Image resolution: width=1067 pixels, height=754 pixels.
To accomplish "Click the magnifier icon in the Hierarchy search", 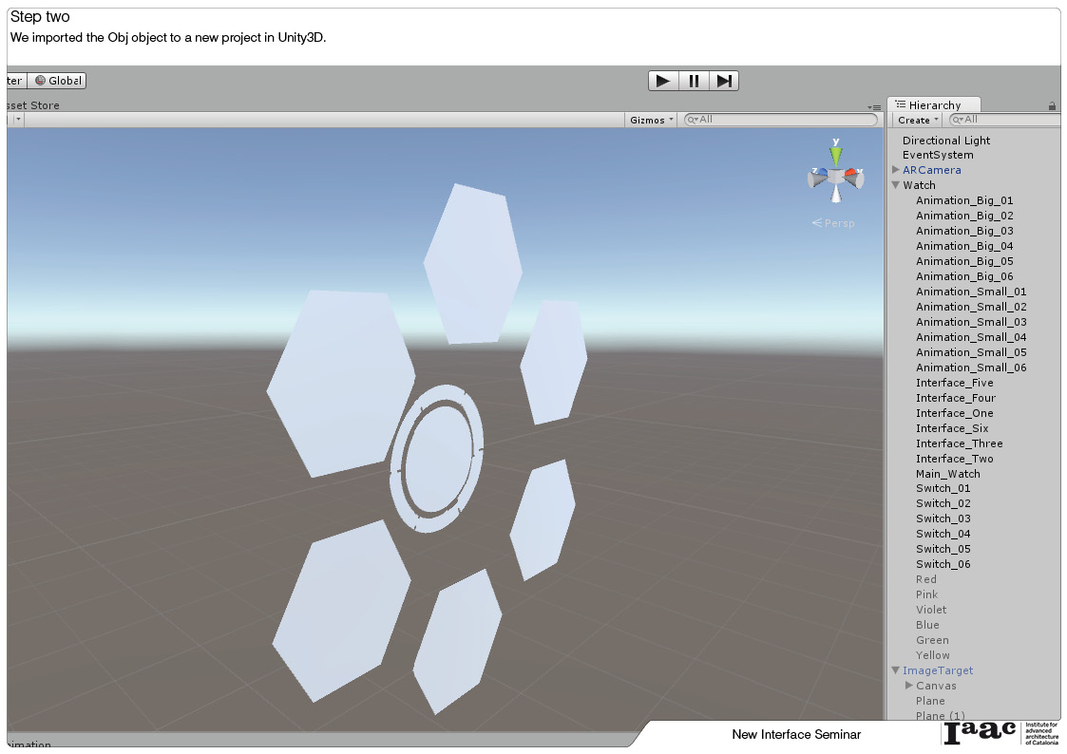I will (956, 120).
